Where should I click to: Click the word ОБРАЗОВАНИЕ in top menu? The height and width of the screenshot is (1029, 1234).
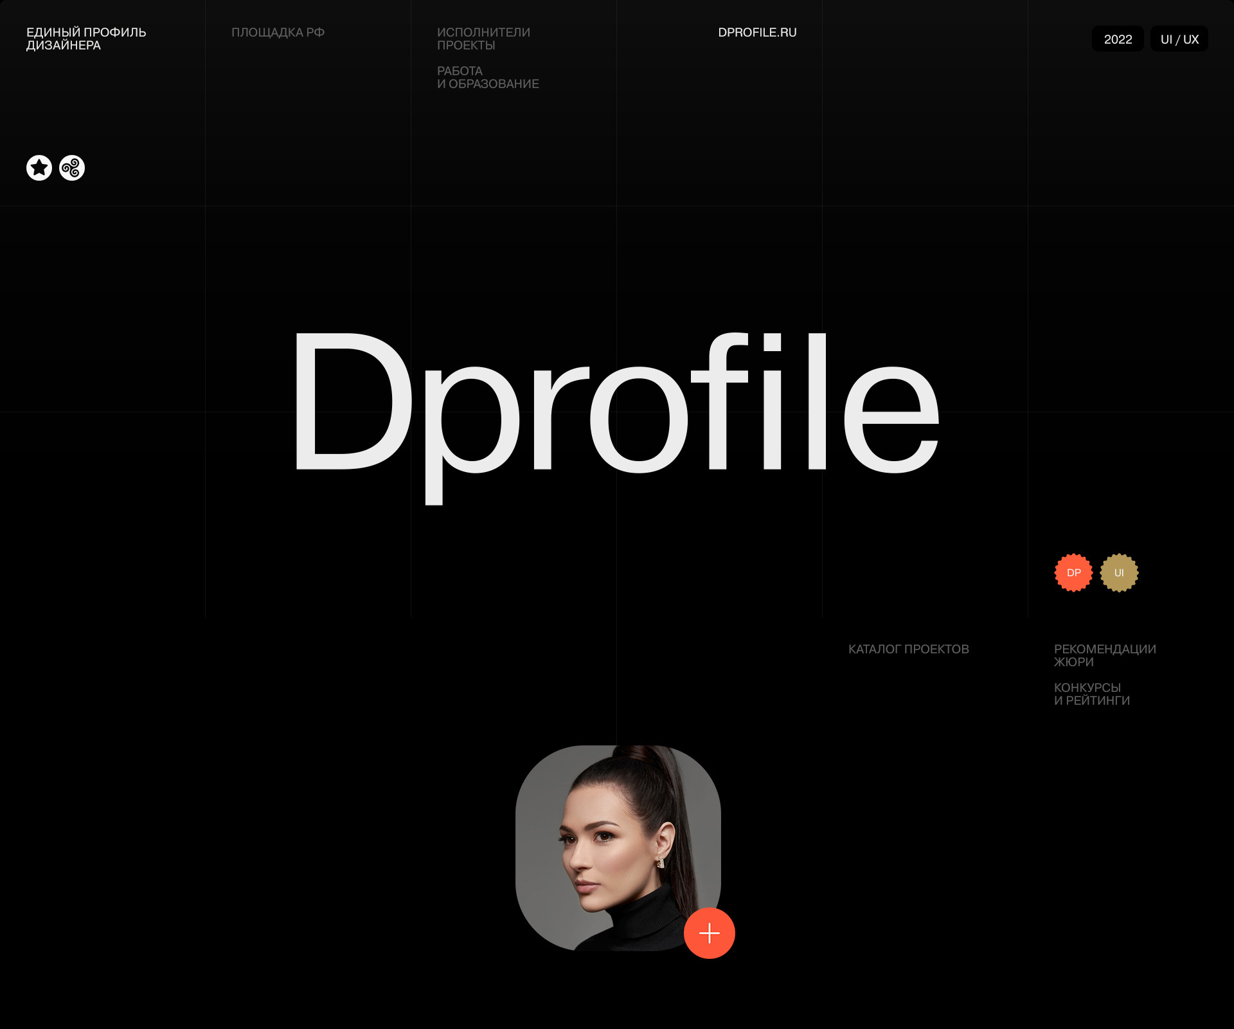point(494,84)
